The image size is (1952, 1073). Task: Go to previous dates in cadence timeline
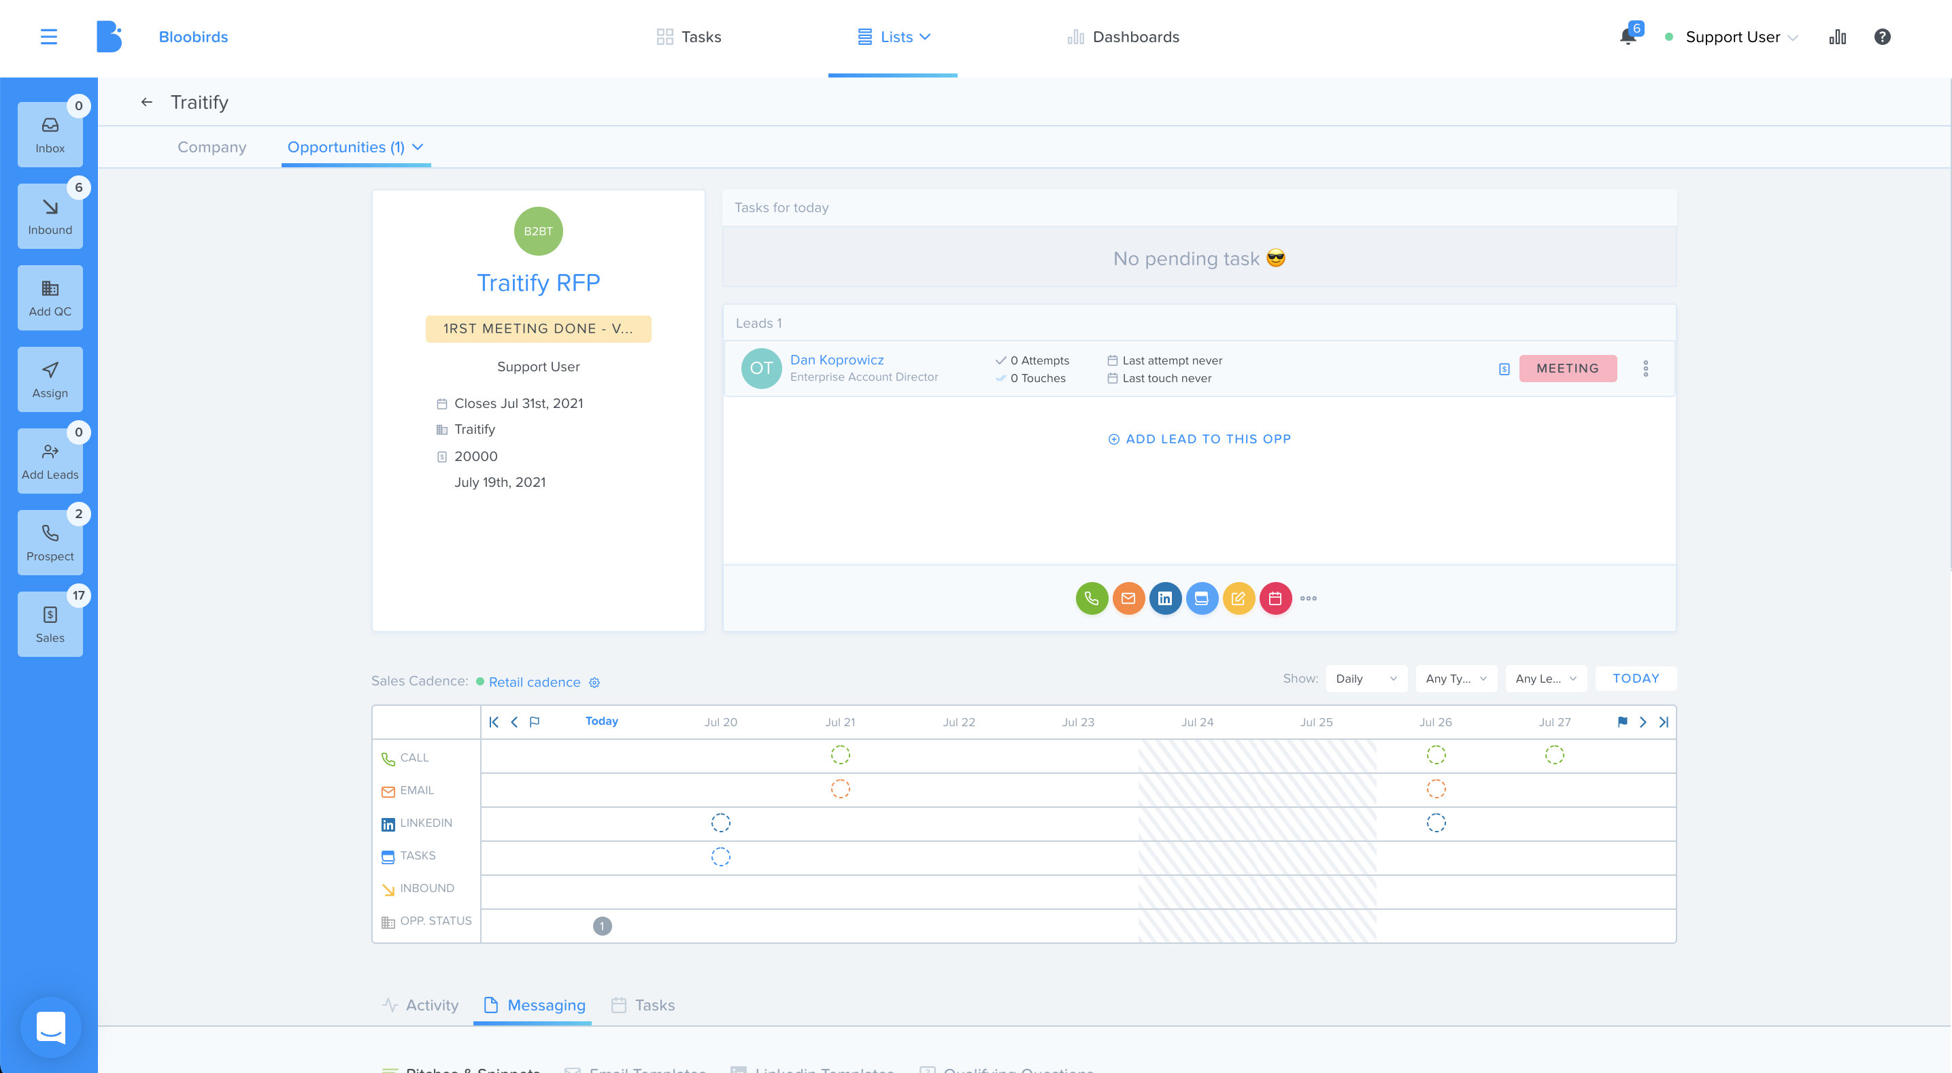[514, 722]
